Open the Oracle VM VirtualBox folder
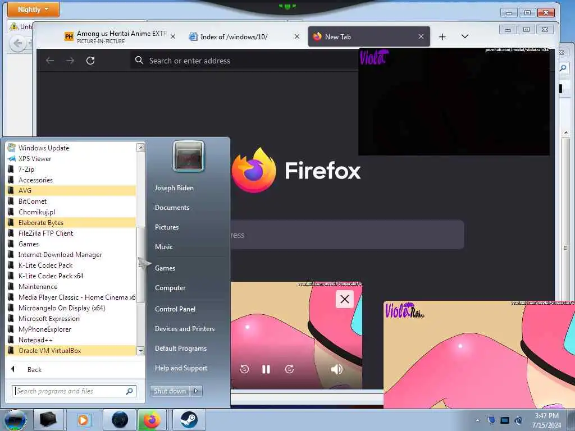 (71, 350)
